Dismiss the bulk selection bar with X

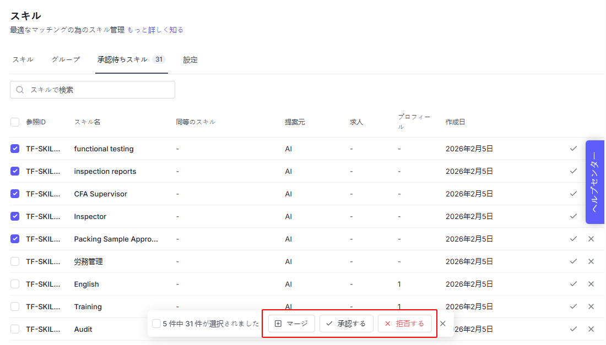coord(443,324)
